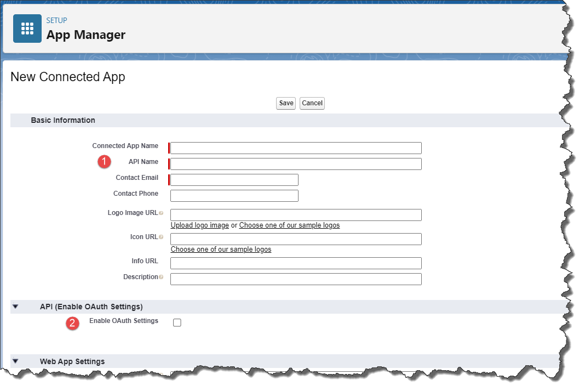585x391 pixels.
Task: Open the Upload logo image link
Action: point(199,225)
